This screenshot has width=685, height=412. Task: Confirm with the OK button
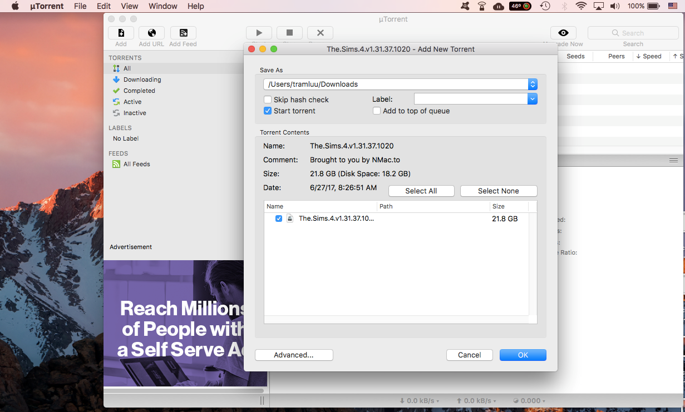click(x=523, y=355)
